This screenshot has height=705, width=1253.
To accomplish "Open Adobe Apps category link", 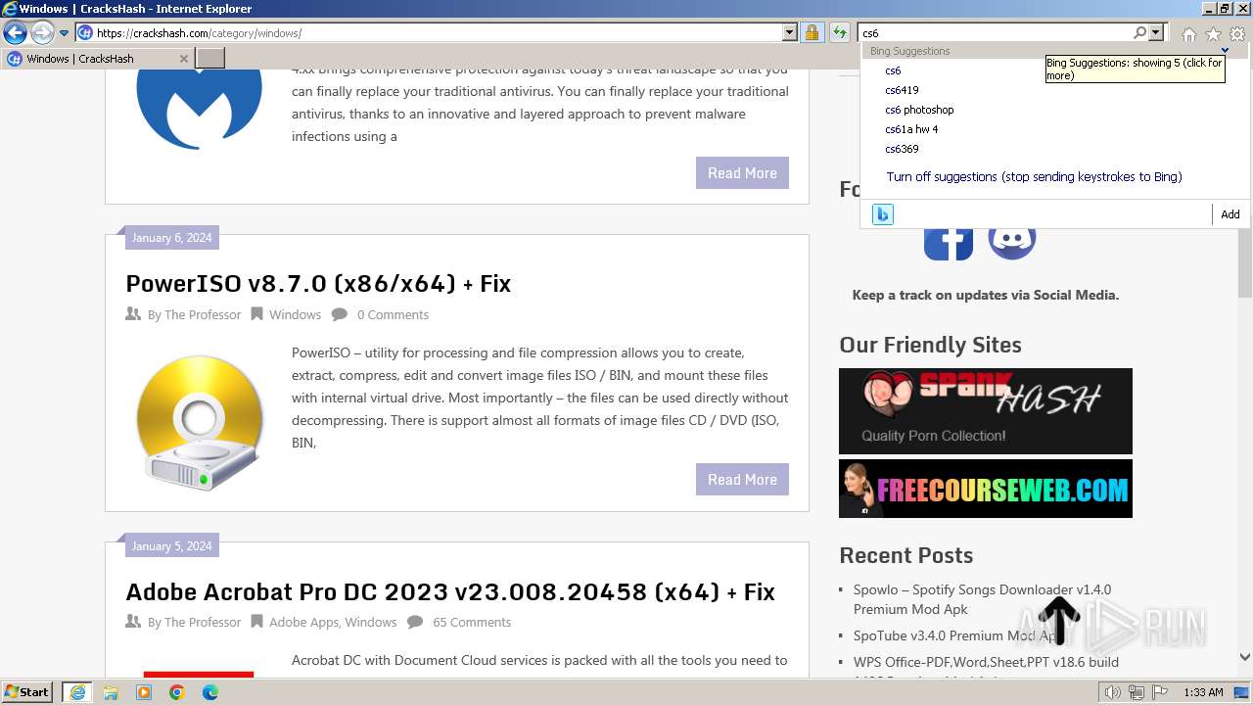I will point(303,623).
